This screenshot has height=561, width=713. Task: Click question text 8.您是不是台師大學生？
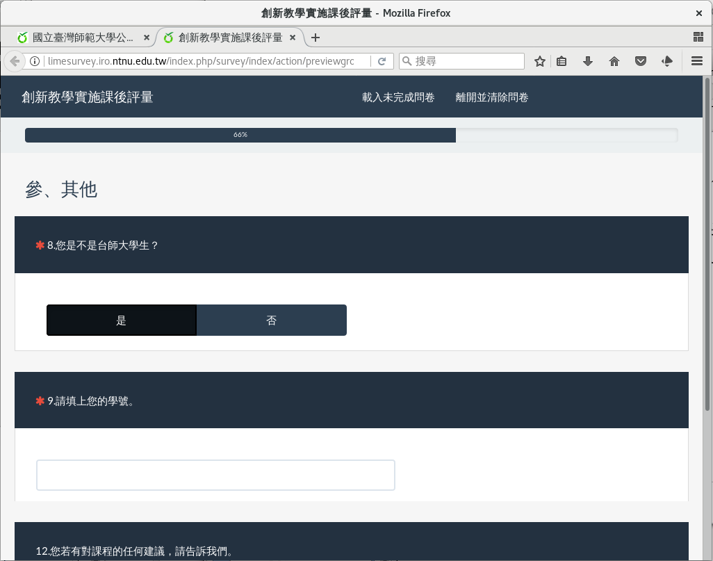tap(103, 245)
